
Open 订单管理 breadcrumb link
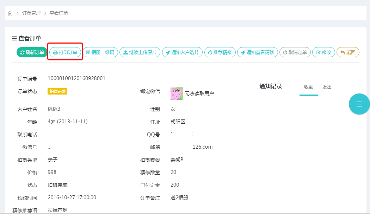pos(31,13)
